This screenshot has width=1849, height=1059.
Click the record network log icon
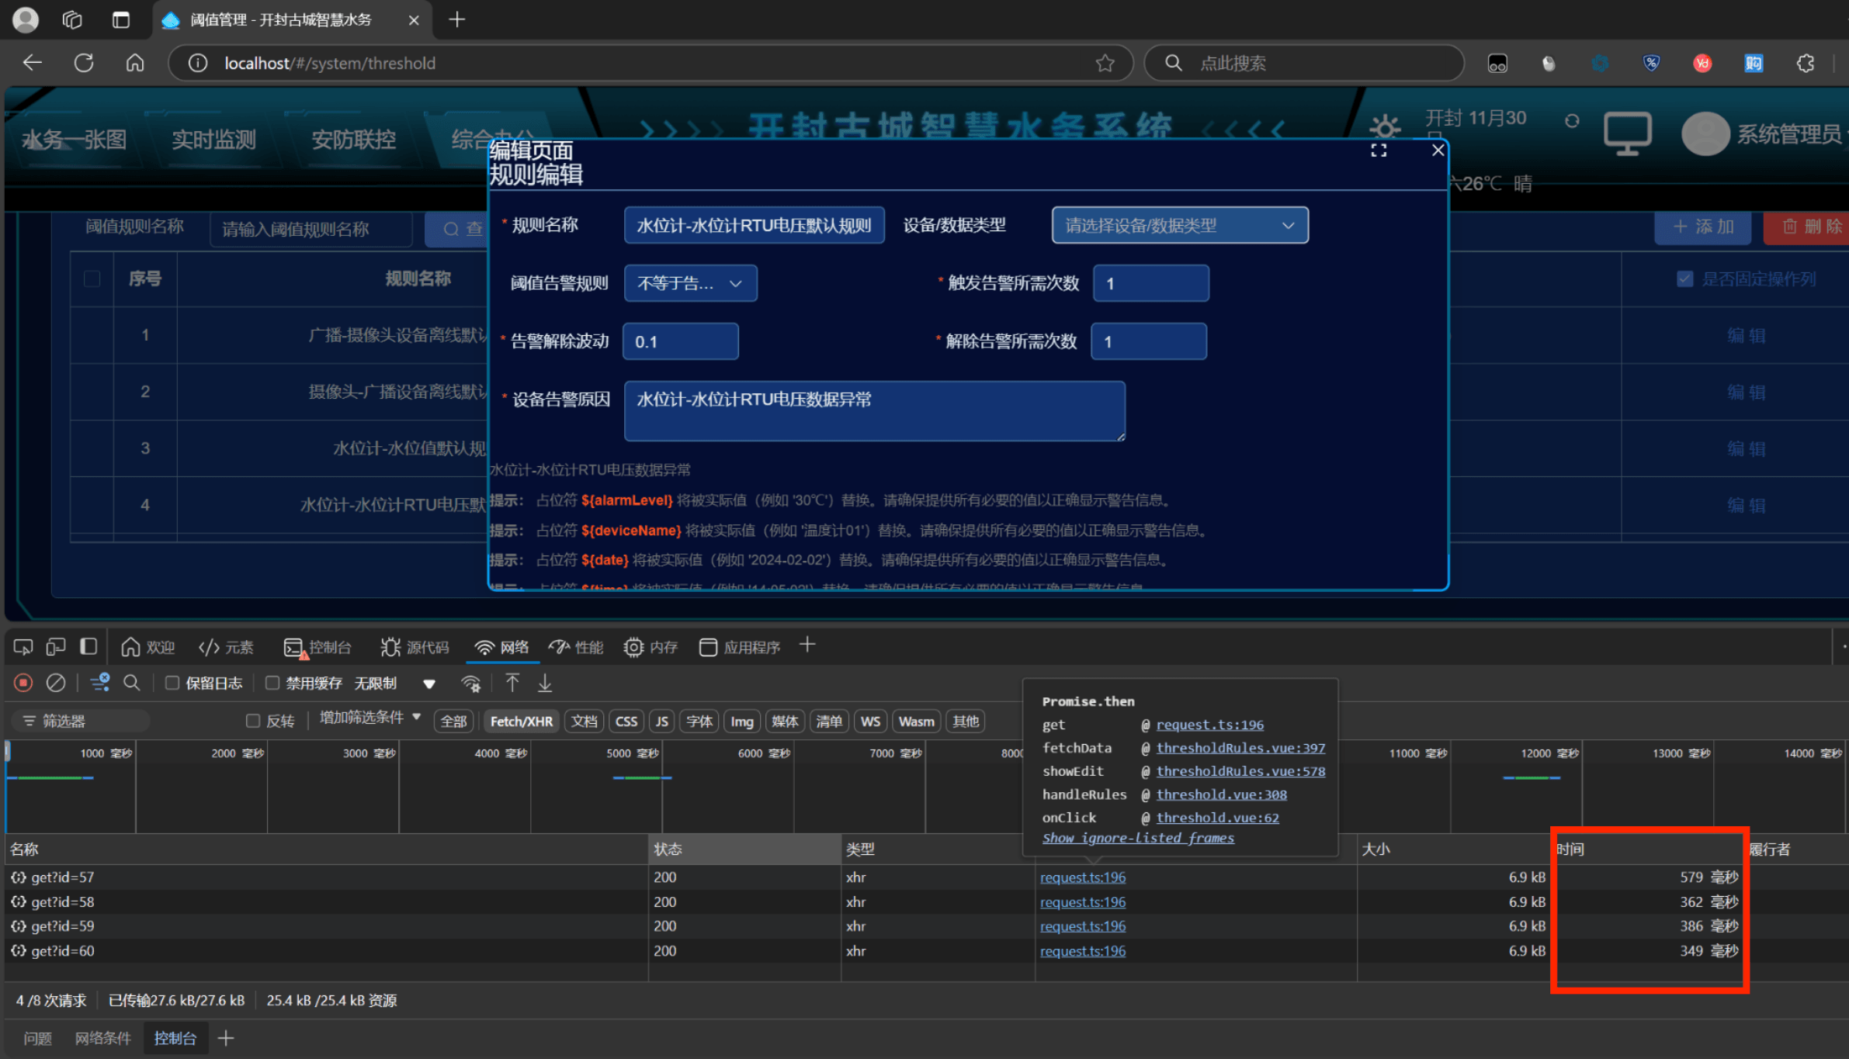pyautogui.click(x=23, y=683)
